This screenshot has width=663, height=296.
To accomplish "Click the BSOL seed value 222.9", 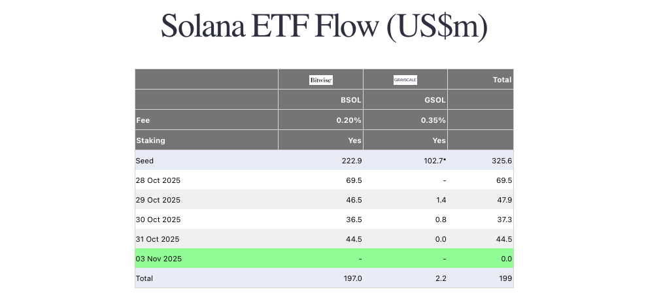I will tap(352, 160).
